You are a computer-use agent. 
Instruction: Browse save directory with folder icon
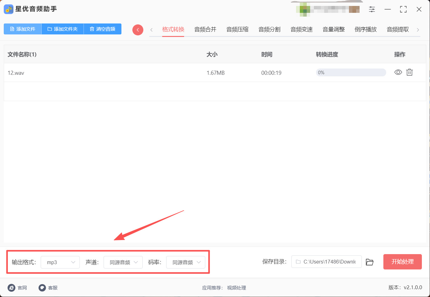[370, 262]
